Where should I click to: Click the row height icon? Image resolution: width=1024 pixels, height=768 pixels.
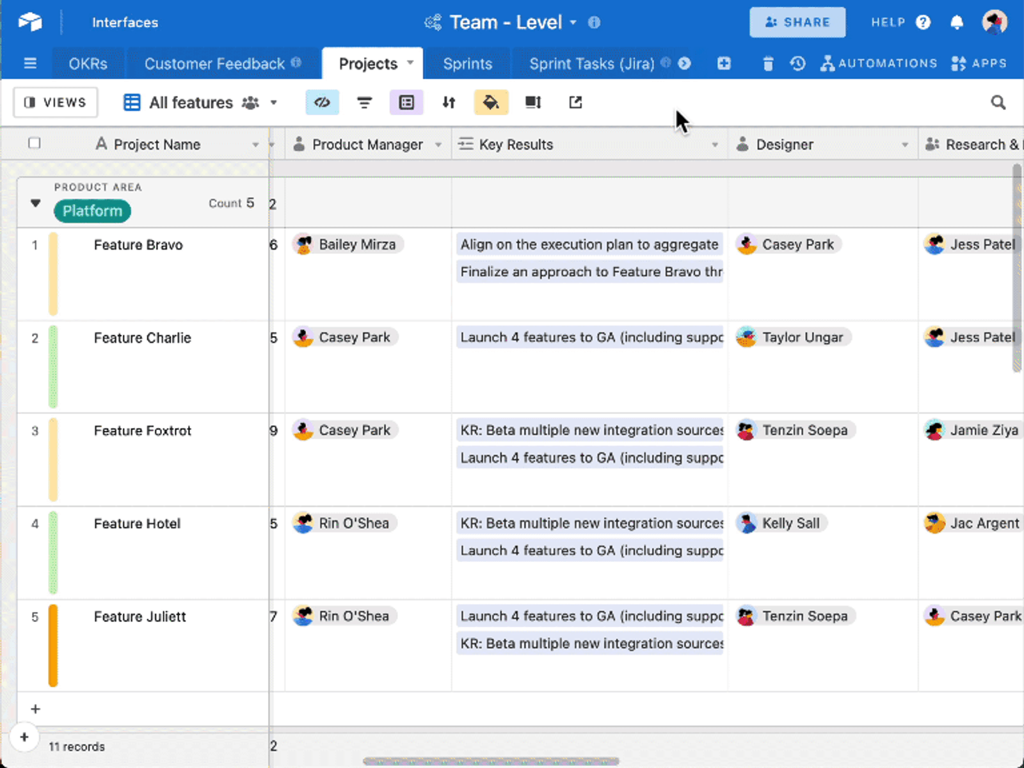(x=533, y=102)
